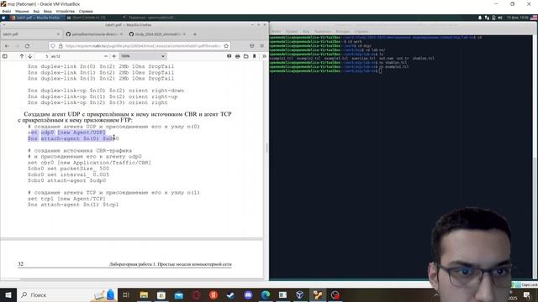The image size is (538, 302).
Task: Open the guest notification bell icon
Action: coord(480,18)
